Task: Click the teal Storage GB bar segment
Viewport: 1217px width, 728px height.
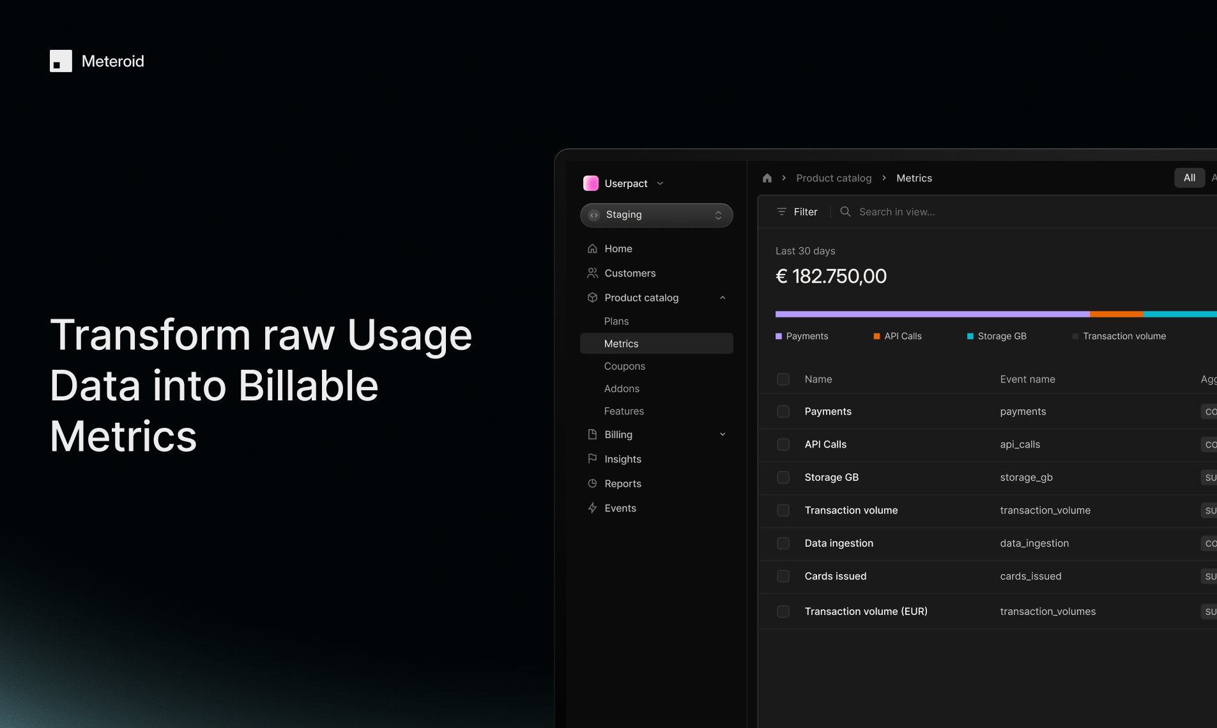Action: pyautogui.click(x=1180, y=314)
